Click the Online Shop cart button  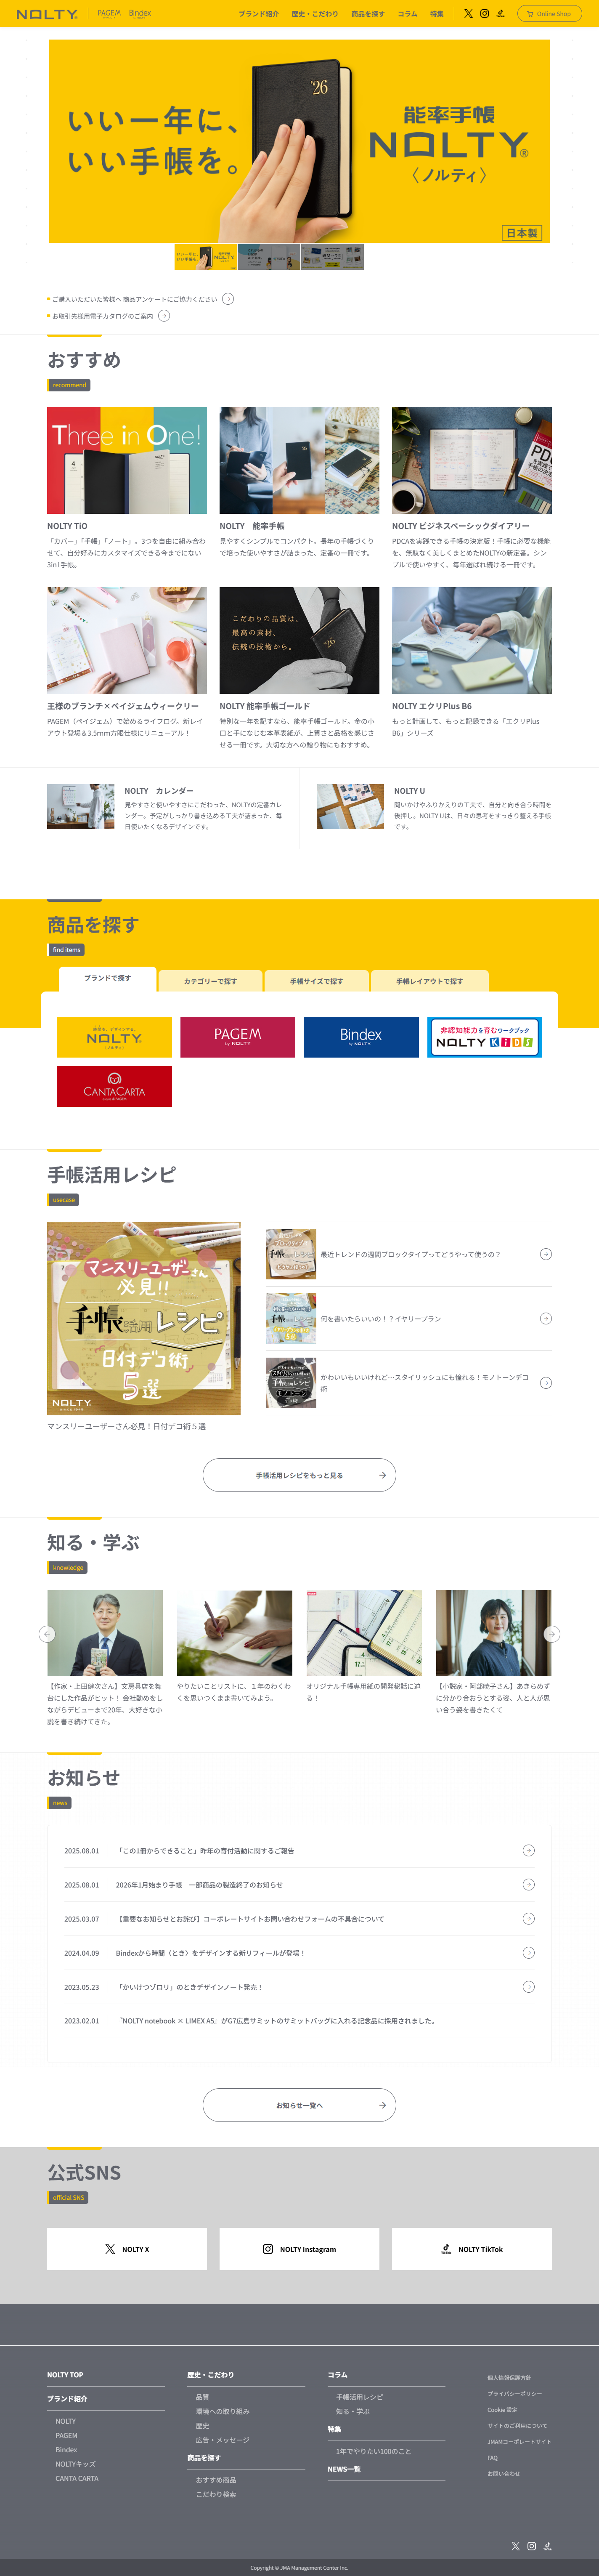[x=549, y=14]
